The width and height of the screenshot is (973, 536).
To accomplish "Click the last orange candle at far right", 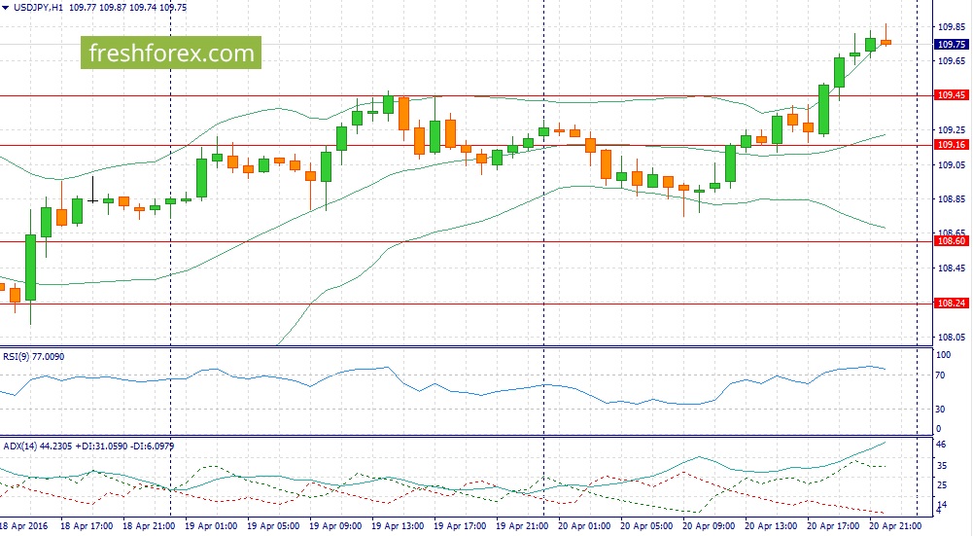I will [886, 42].
